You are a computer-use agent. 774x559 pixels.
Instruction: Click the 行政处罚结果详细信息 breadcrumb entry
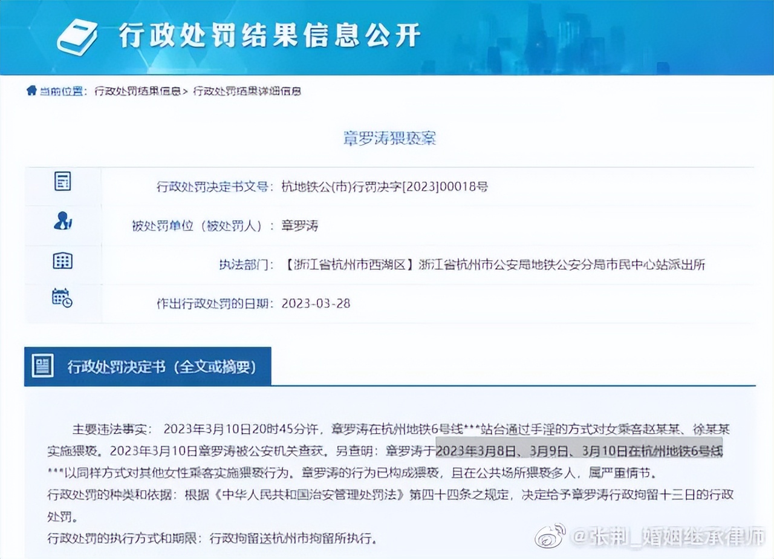pos(247,92)
